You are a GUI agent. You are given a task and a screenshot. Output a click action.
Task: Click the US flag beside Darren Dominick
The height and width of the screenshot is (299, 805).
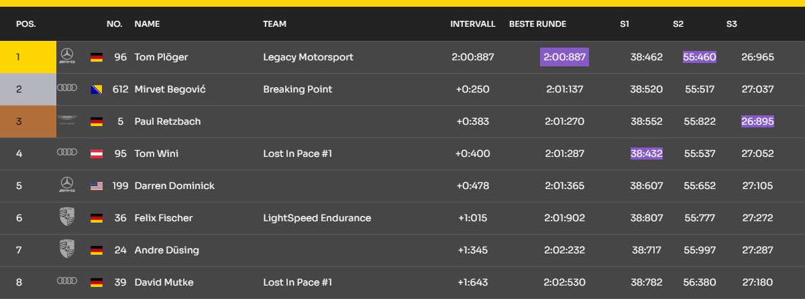coord(97,186)
